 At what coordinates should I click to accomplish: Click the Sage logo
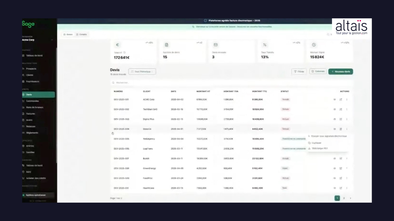click(x=28, y=24)
